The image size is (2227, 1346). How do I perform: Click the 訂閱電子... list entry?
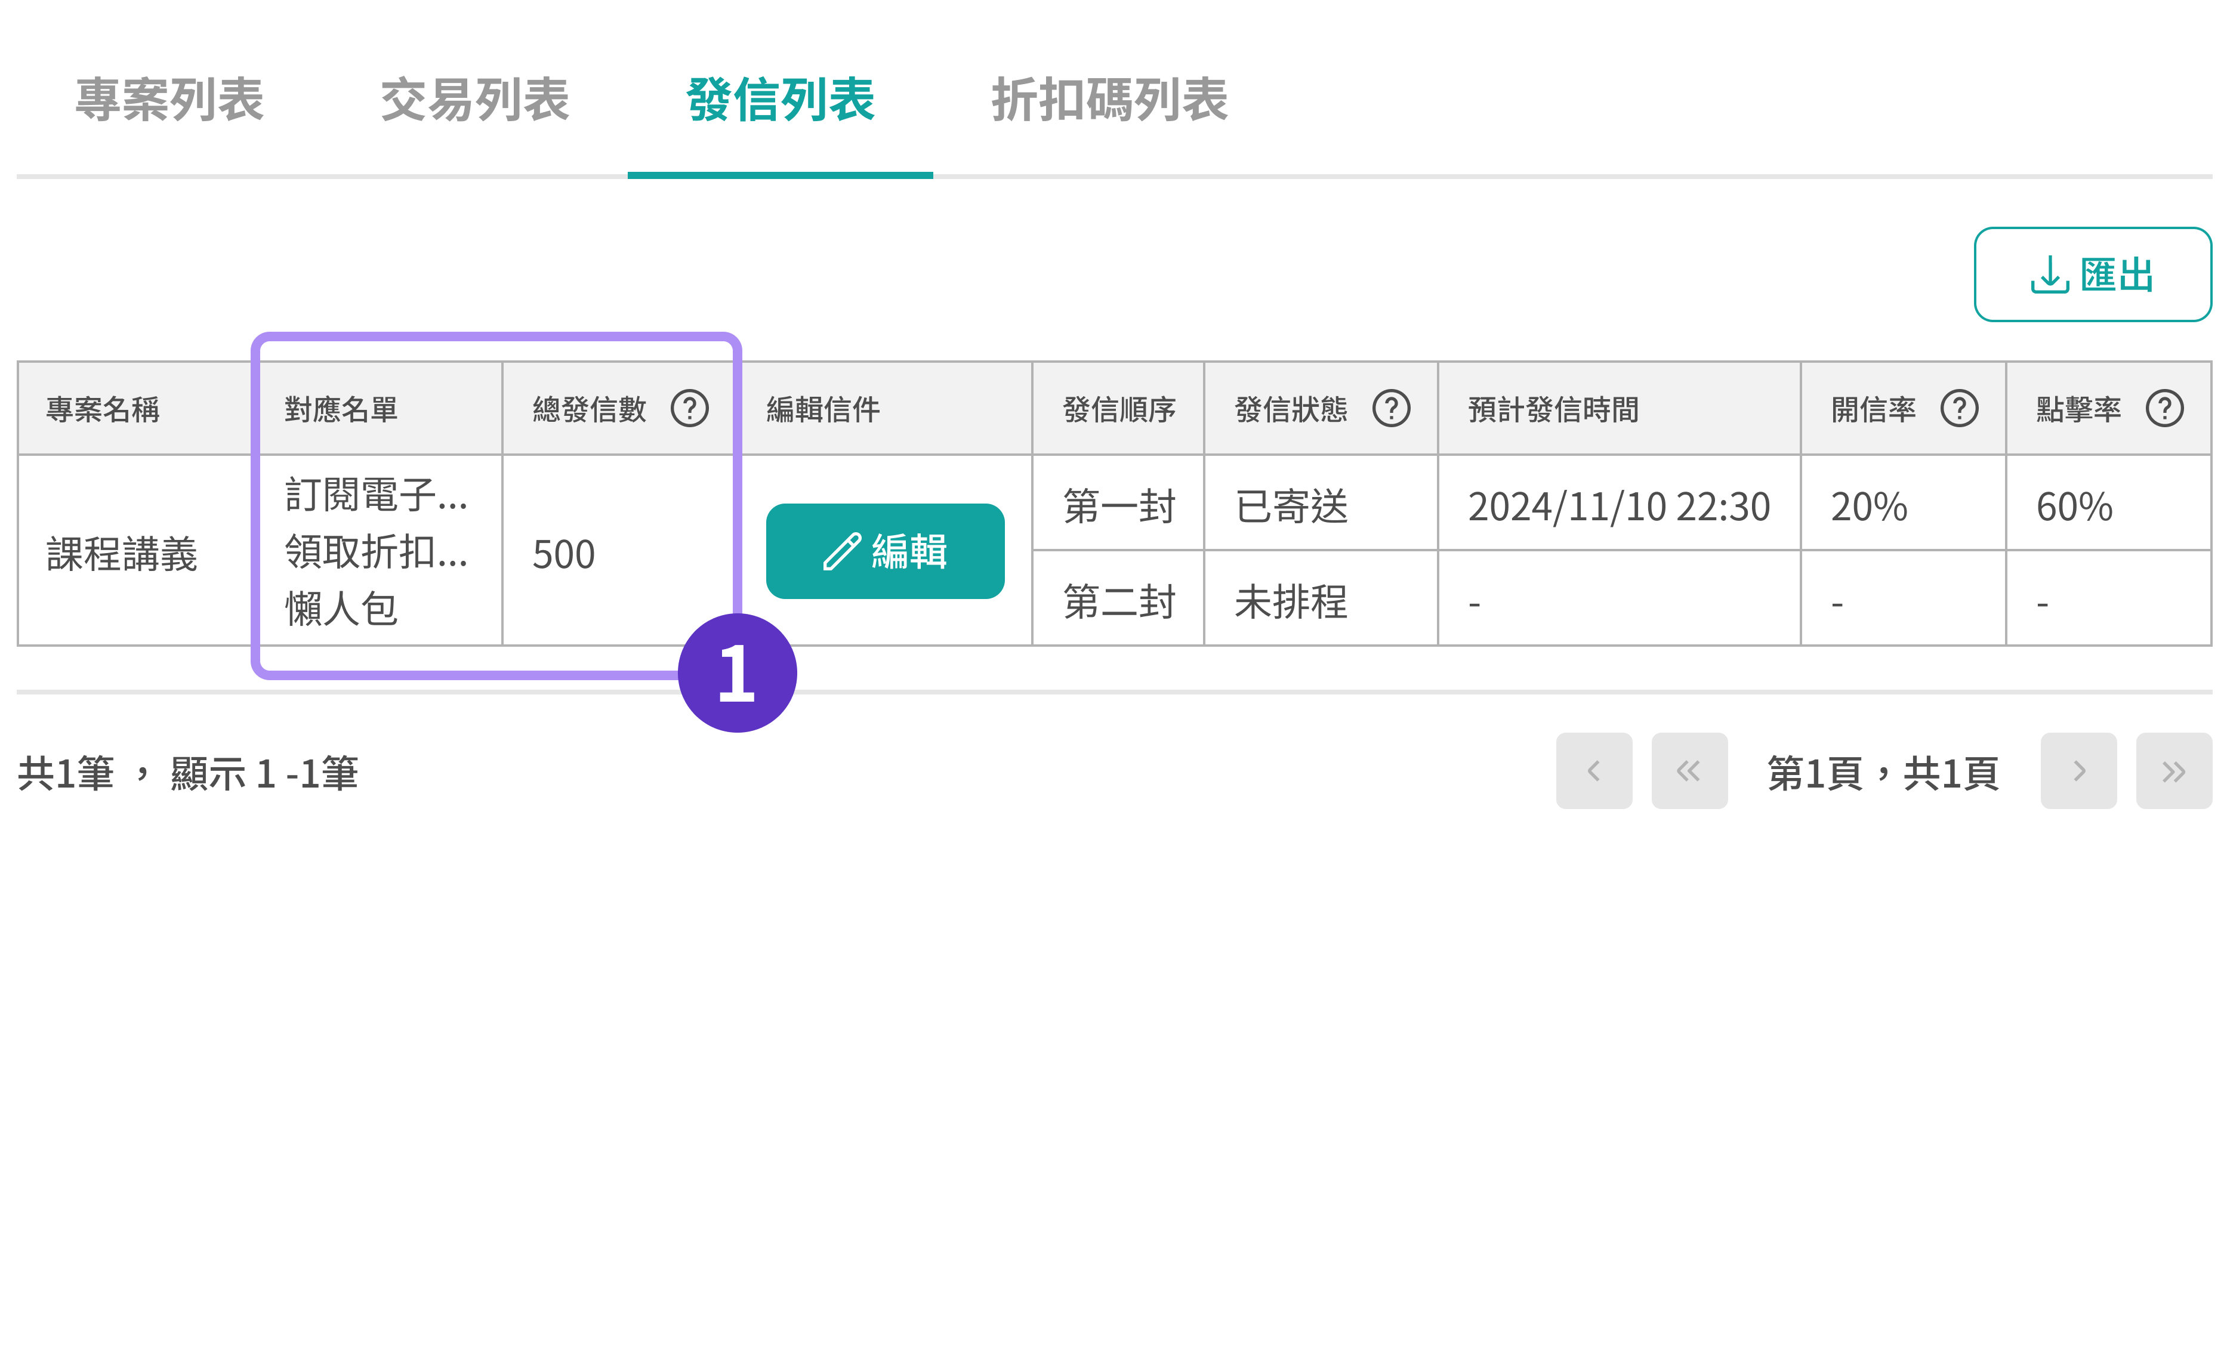click(x=376, y=495)
